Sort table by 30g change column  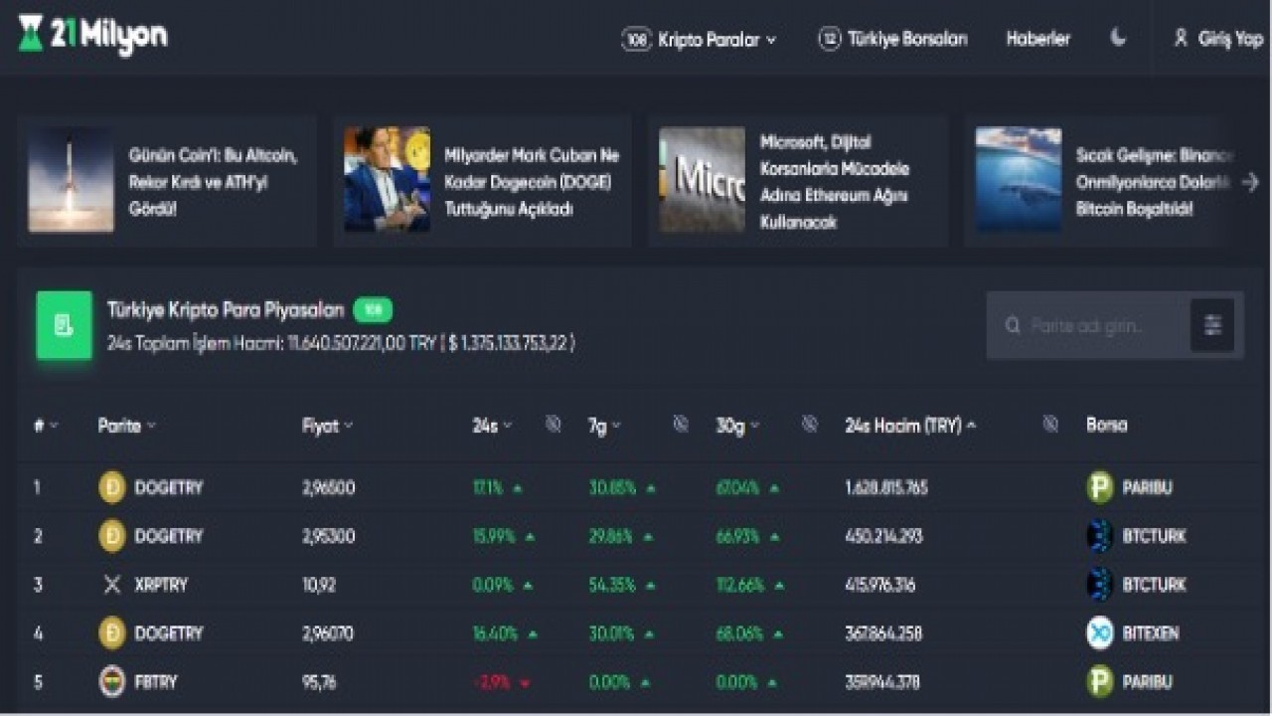737,425
